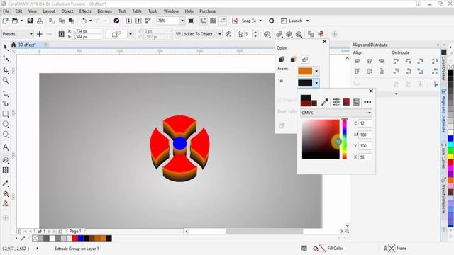
Task: Toggle the Drape fills checkbox
Action: tap(279, 100)
